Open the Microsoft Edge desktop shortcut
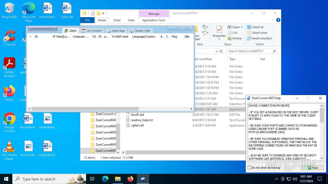Screen dimensions: 328x184 click(x=28, y=12)
